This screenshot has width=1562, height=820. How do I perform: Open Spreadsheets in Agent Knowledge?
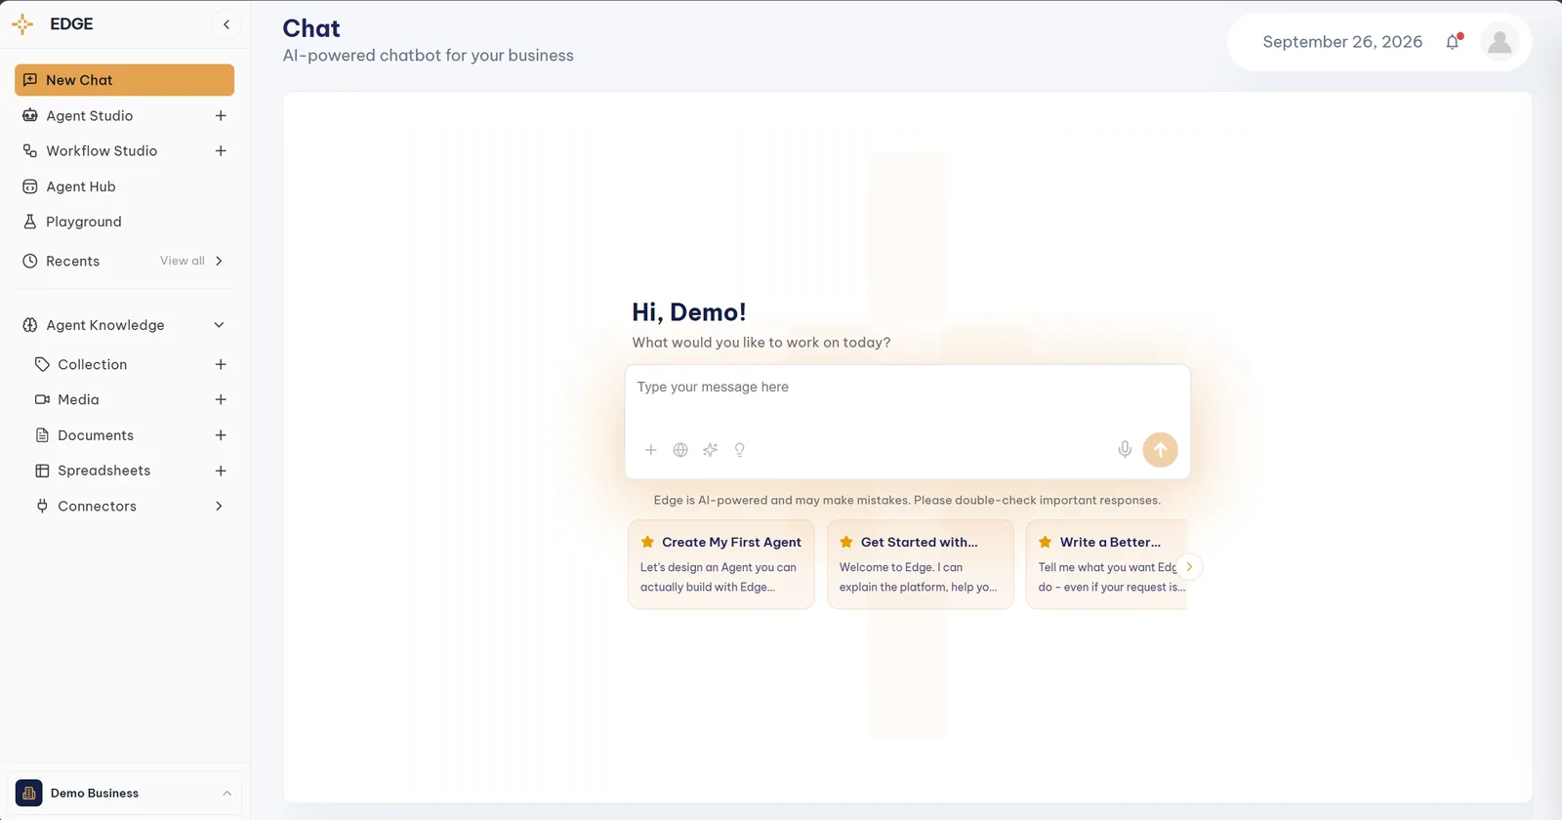point(104,471)
